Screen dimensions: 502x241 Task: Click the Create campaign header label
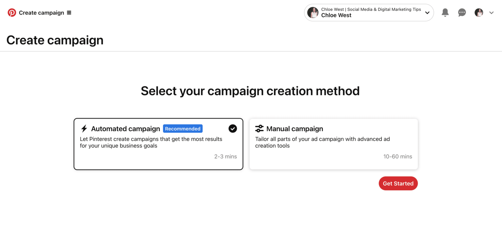pos(42,12)
